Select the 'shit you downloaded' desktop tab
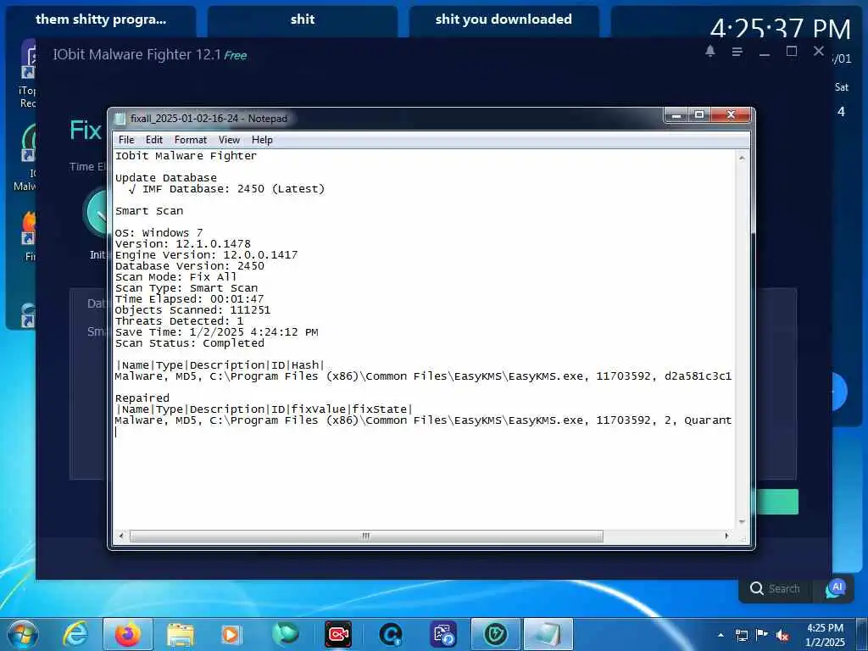This screenshot has height=651, width=868. (504, 20)
